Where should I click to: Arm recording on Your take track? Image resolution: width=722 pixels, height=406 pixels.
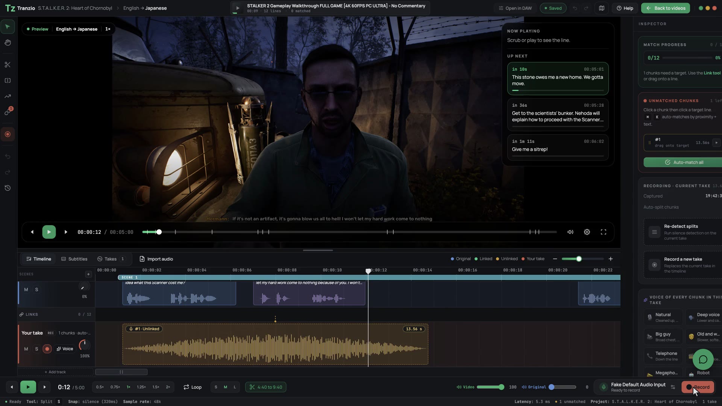[x=47, y=349]
